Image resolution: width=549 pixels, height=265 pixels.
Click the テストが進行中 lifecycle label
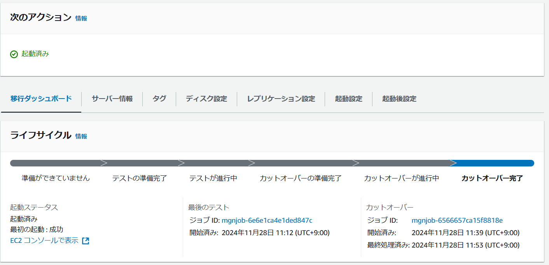(x=213, y=178)
